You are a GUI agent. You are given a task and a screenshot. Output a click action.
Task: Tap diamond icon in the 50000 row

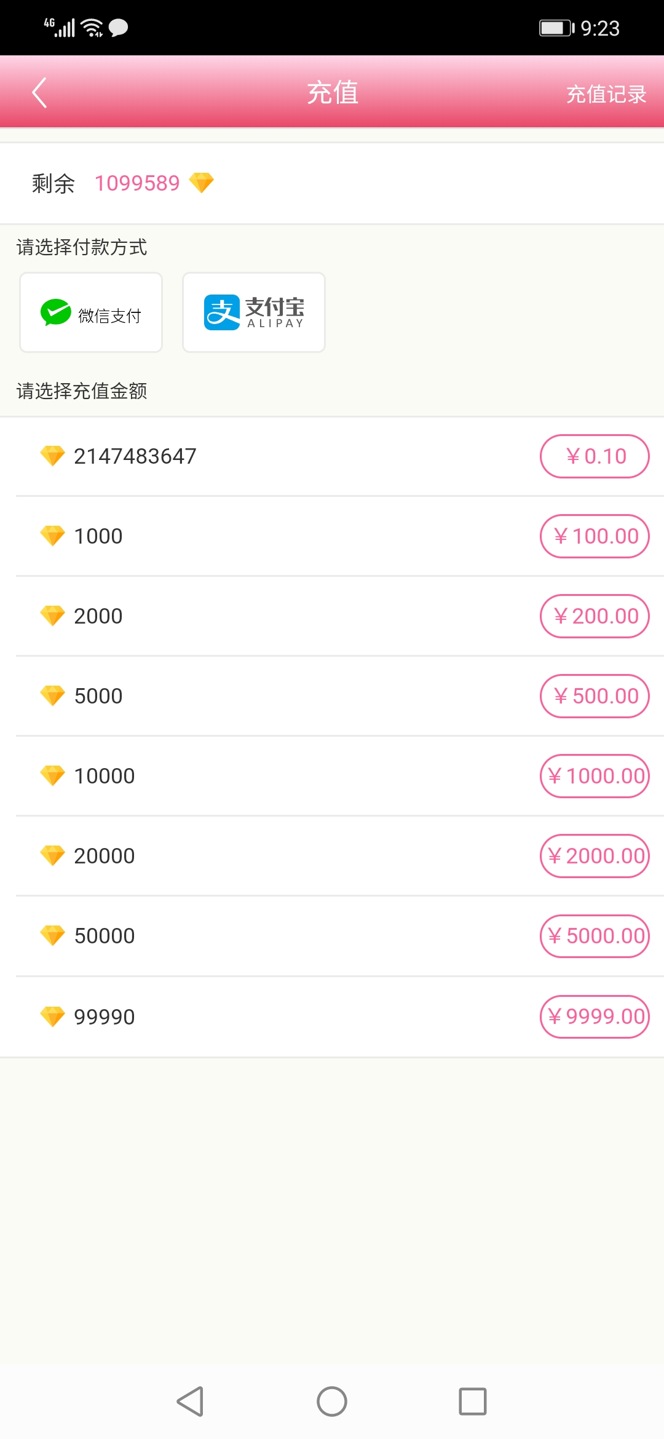(52, 935)
